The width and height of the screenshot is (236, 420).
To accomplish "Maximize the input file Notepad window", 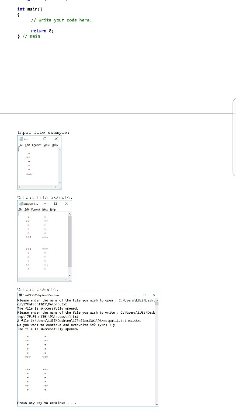I will (x=45, y=139).
